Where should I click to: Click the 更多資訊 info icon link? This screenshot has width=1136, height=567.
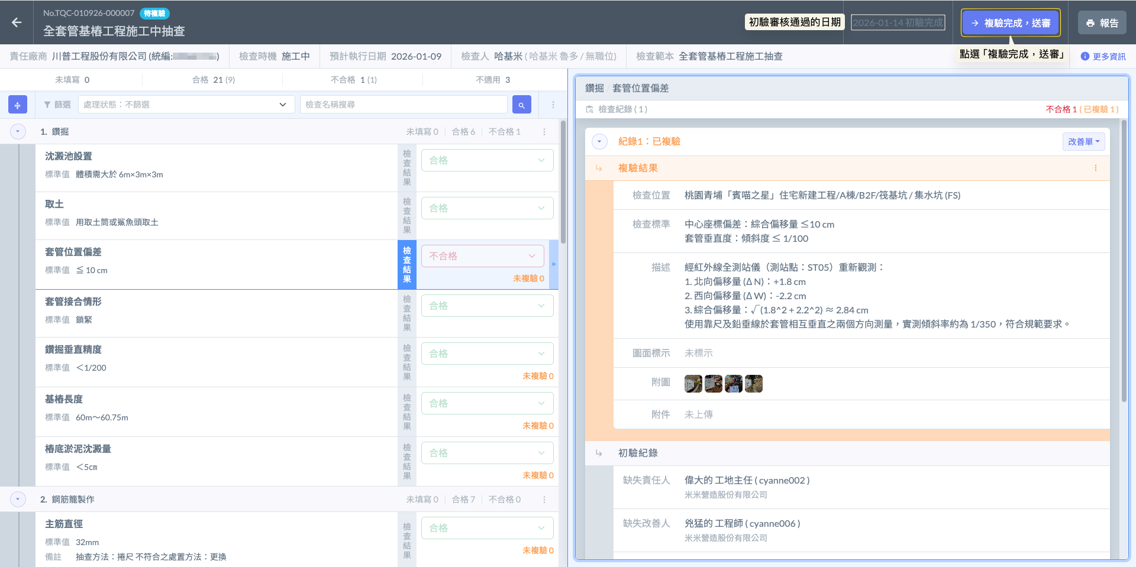point(1103,57)
